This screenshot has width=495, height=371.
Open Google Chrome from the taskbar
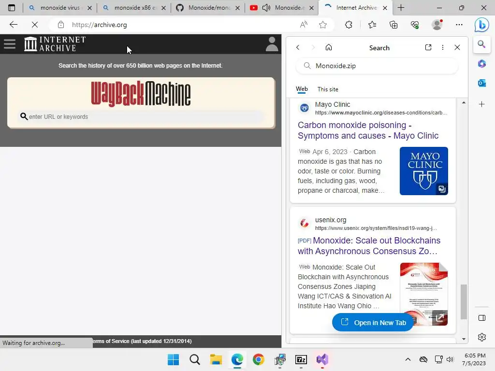[x=258, y=359]
